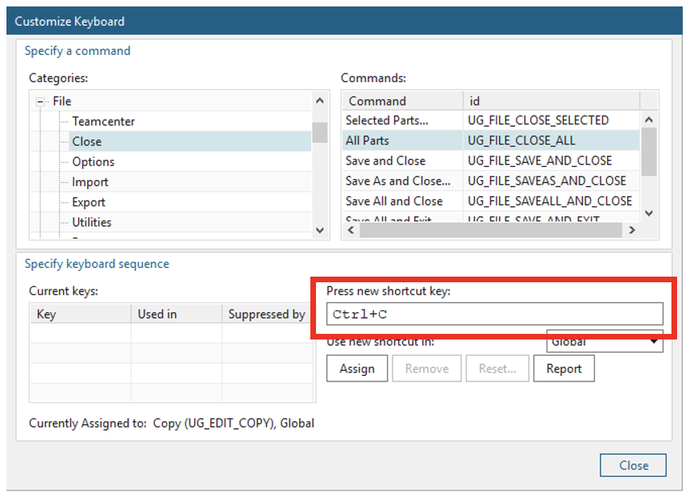Open the Use new shortcut in dropdown

pos(605,342)
